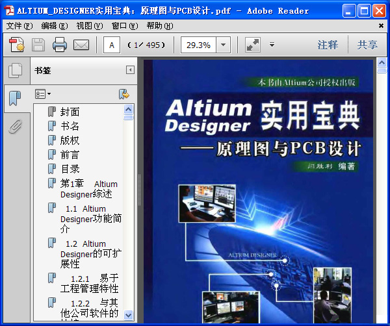Switch to read mode with arrows icon
Image resolution: width=390 pixels, height=326 pixels.
pyautogui.click(x=252, y=45)
